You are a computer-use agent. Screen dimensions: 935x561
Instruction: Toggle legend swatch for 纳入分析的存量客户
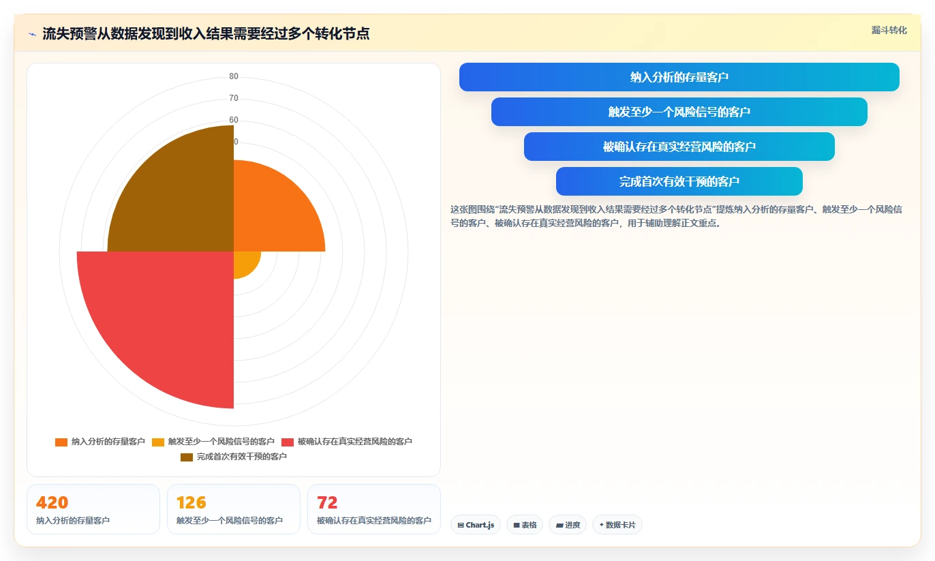(x=61, y=442)
